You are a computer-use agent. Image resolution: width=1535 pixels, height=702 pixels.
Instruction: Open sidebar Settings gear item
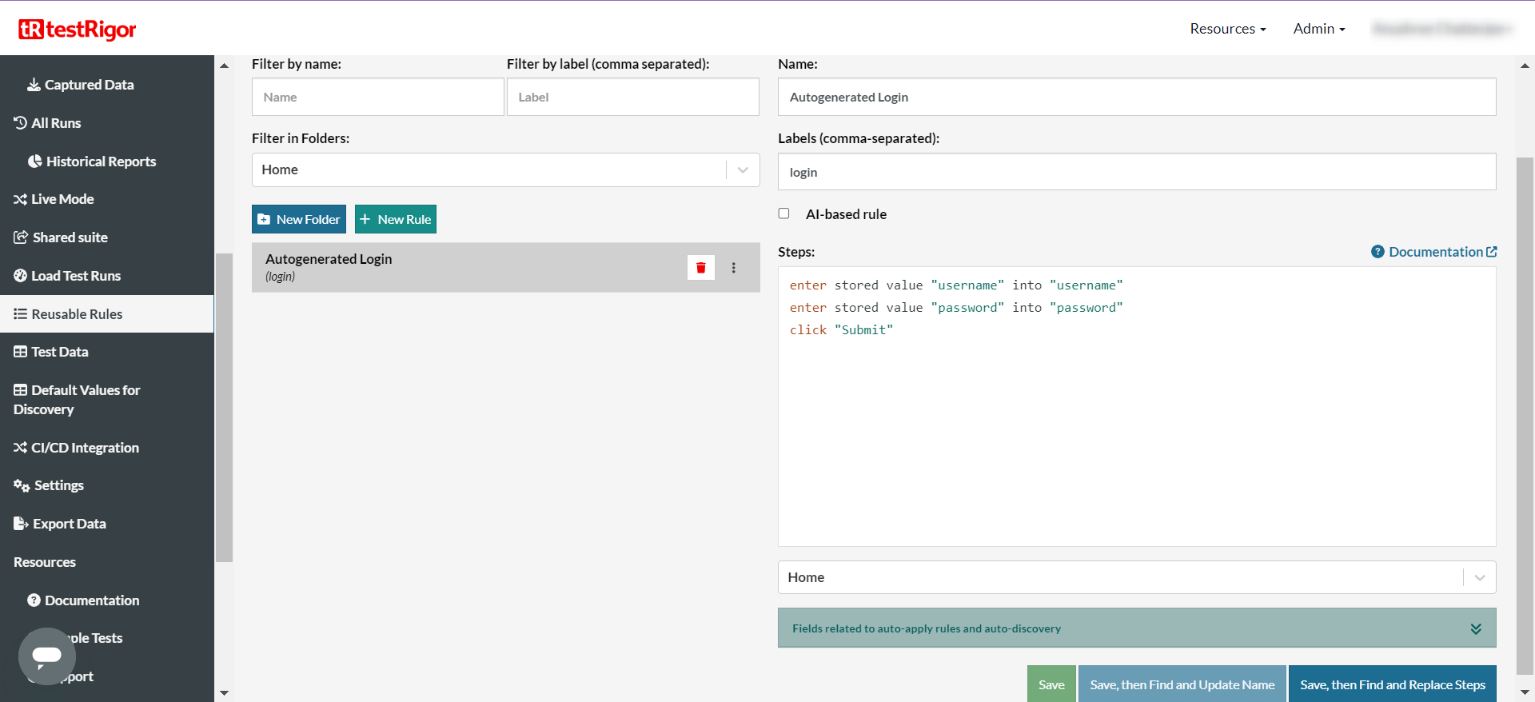pyautogui.click(x=58, y=485)
